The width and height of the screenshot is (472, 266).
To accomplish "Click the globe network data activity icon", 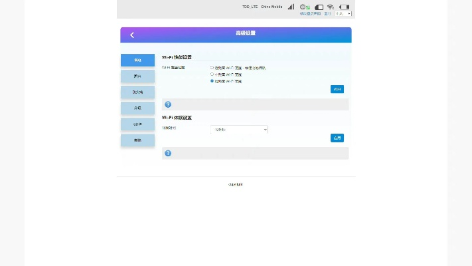I will [x=305, y=7].
